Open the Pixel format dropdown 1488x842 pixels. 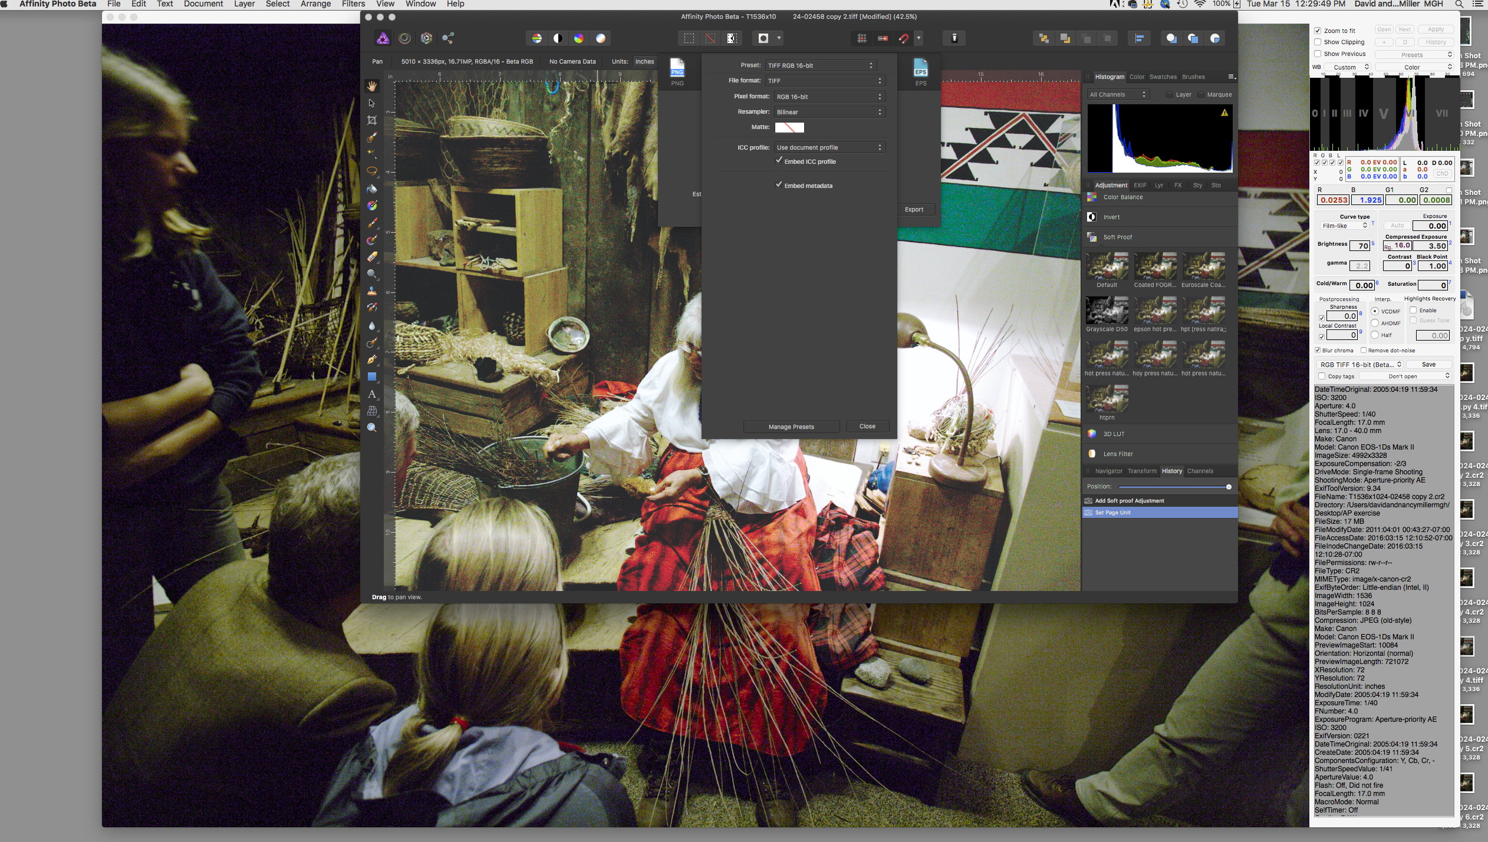829,97
